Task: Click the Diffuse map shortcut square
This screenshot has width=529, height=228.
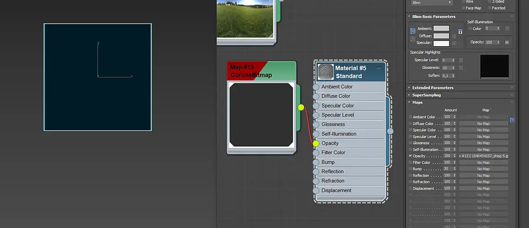Action: [x=454, y=36]
